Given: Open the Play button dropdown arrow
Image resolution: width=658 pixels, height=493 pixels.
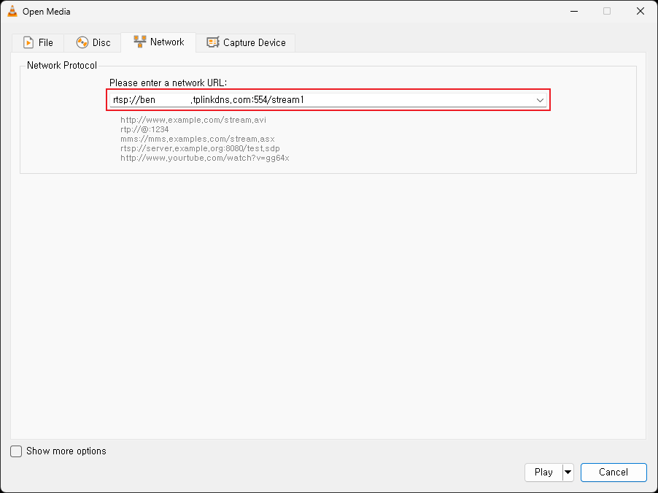Looking at the screenshot, I should (568, 473).
